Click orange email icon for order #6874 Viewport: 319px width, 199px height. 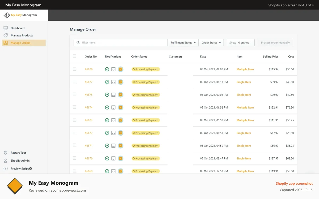[x=121, y=107]
